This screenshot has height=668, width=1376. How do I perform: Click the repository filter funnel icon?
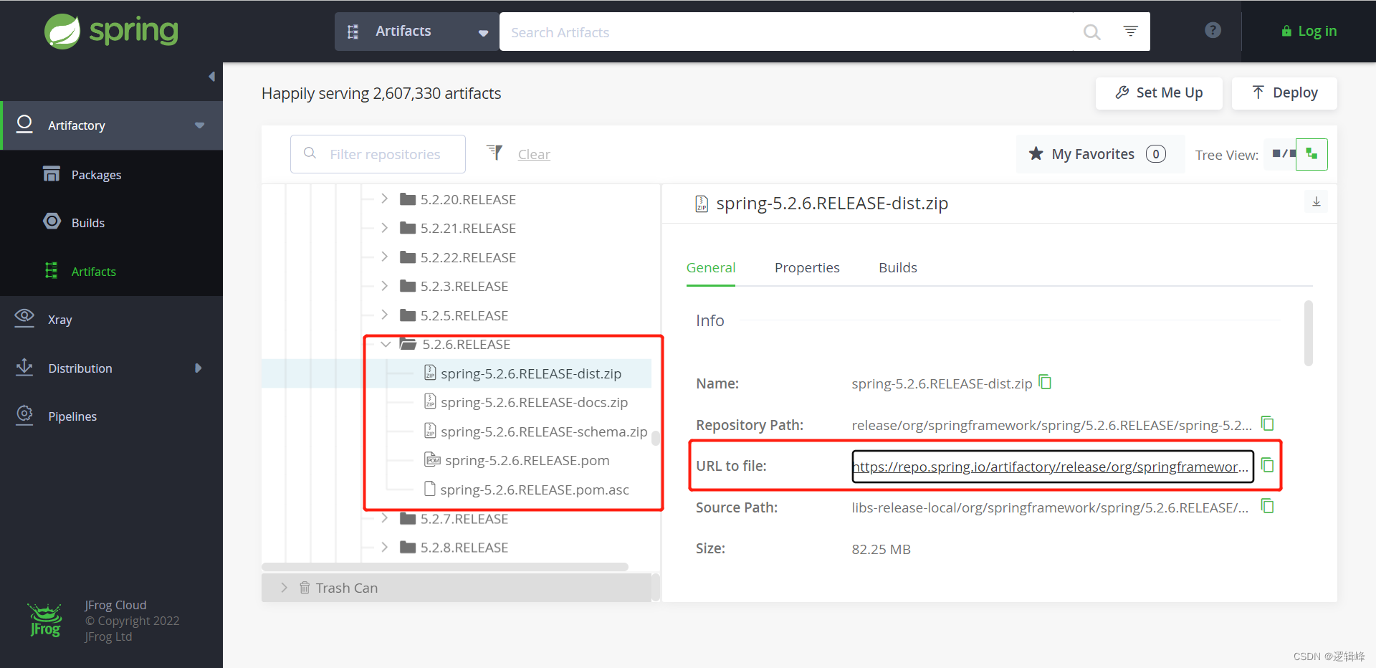pyautogui.click(x=494, y=153)
